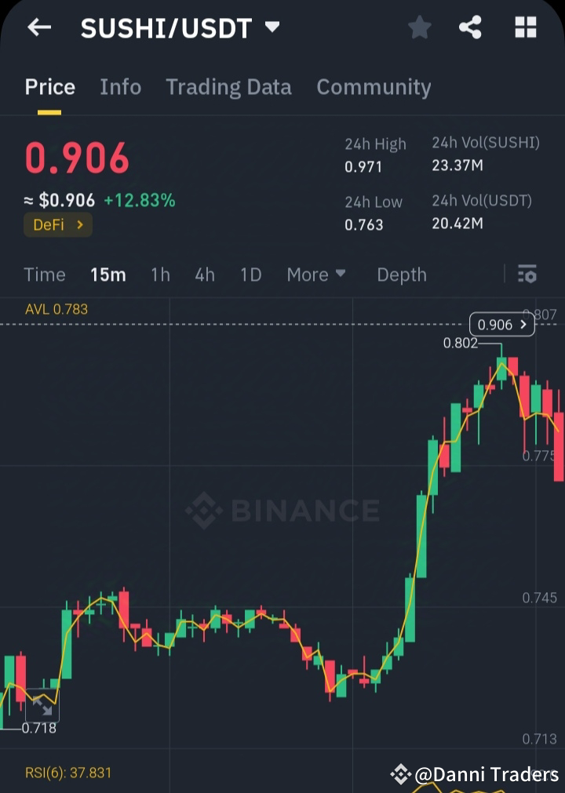Screen dimensions: 565x793
Task: Switch chart to 1D interval
Action: [251, 275]
